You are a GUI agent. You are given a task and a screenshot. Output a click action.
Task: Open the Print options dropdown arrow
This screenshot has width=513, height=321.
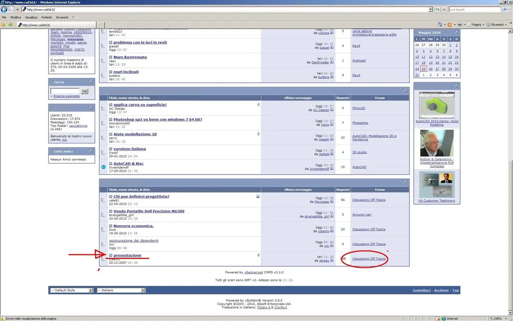coord(464,25)
